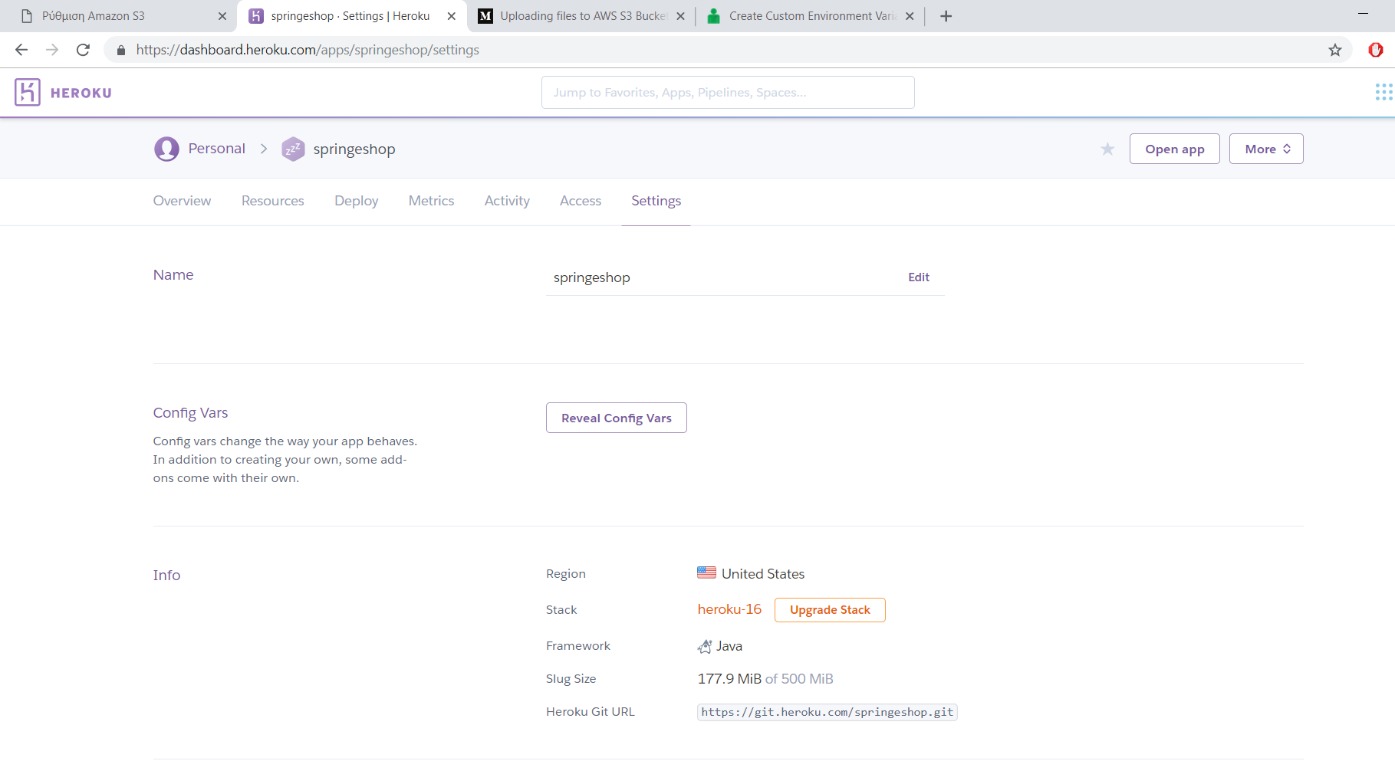Switch to the Resources tab
The height and width of the screenshot is (784, 1395).
click(273, 201)
